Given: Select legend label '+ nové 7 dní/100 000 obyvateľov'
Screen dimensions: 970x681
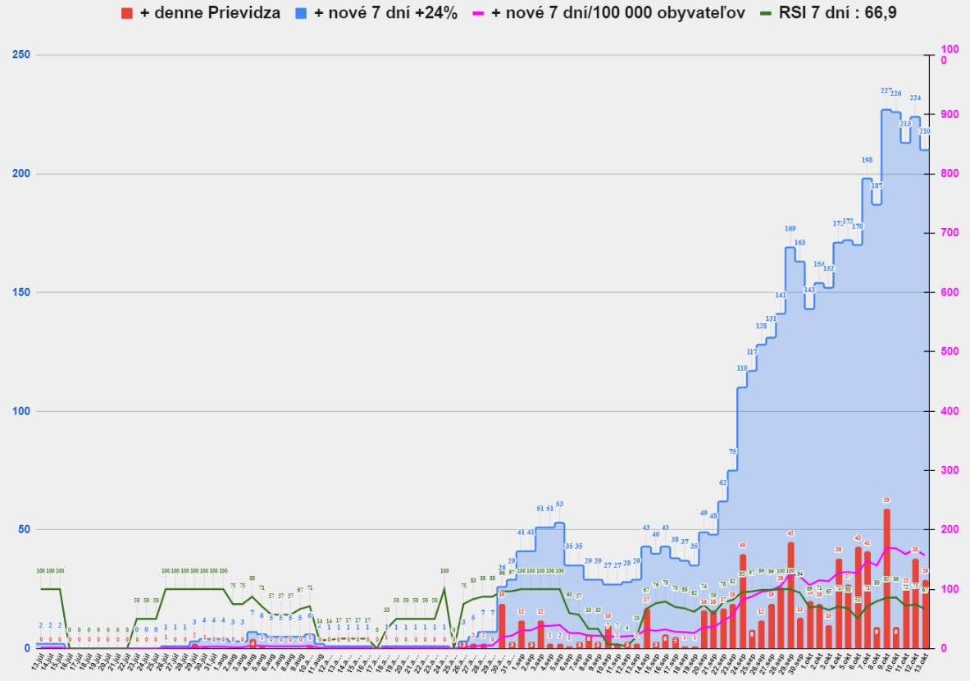Looking at the screenshot, I should (618, 13).
